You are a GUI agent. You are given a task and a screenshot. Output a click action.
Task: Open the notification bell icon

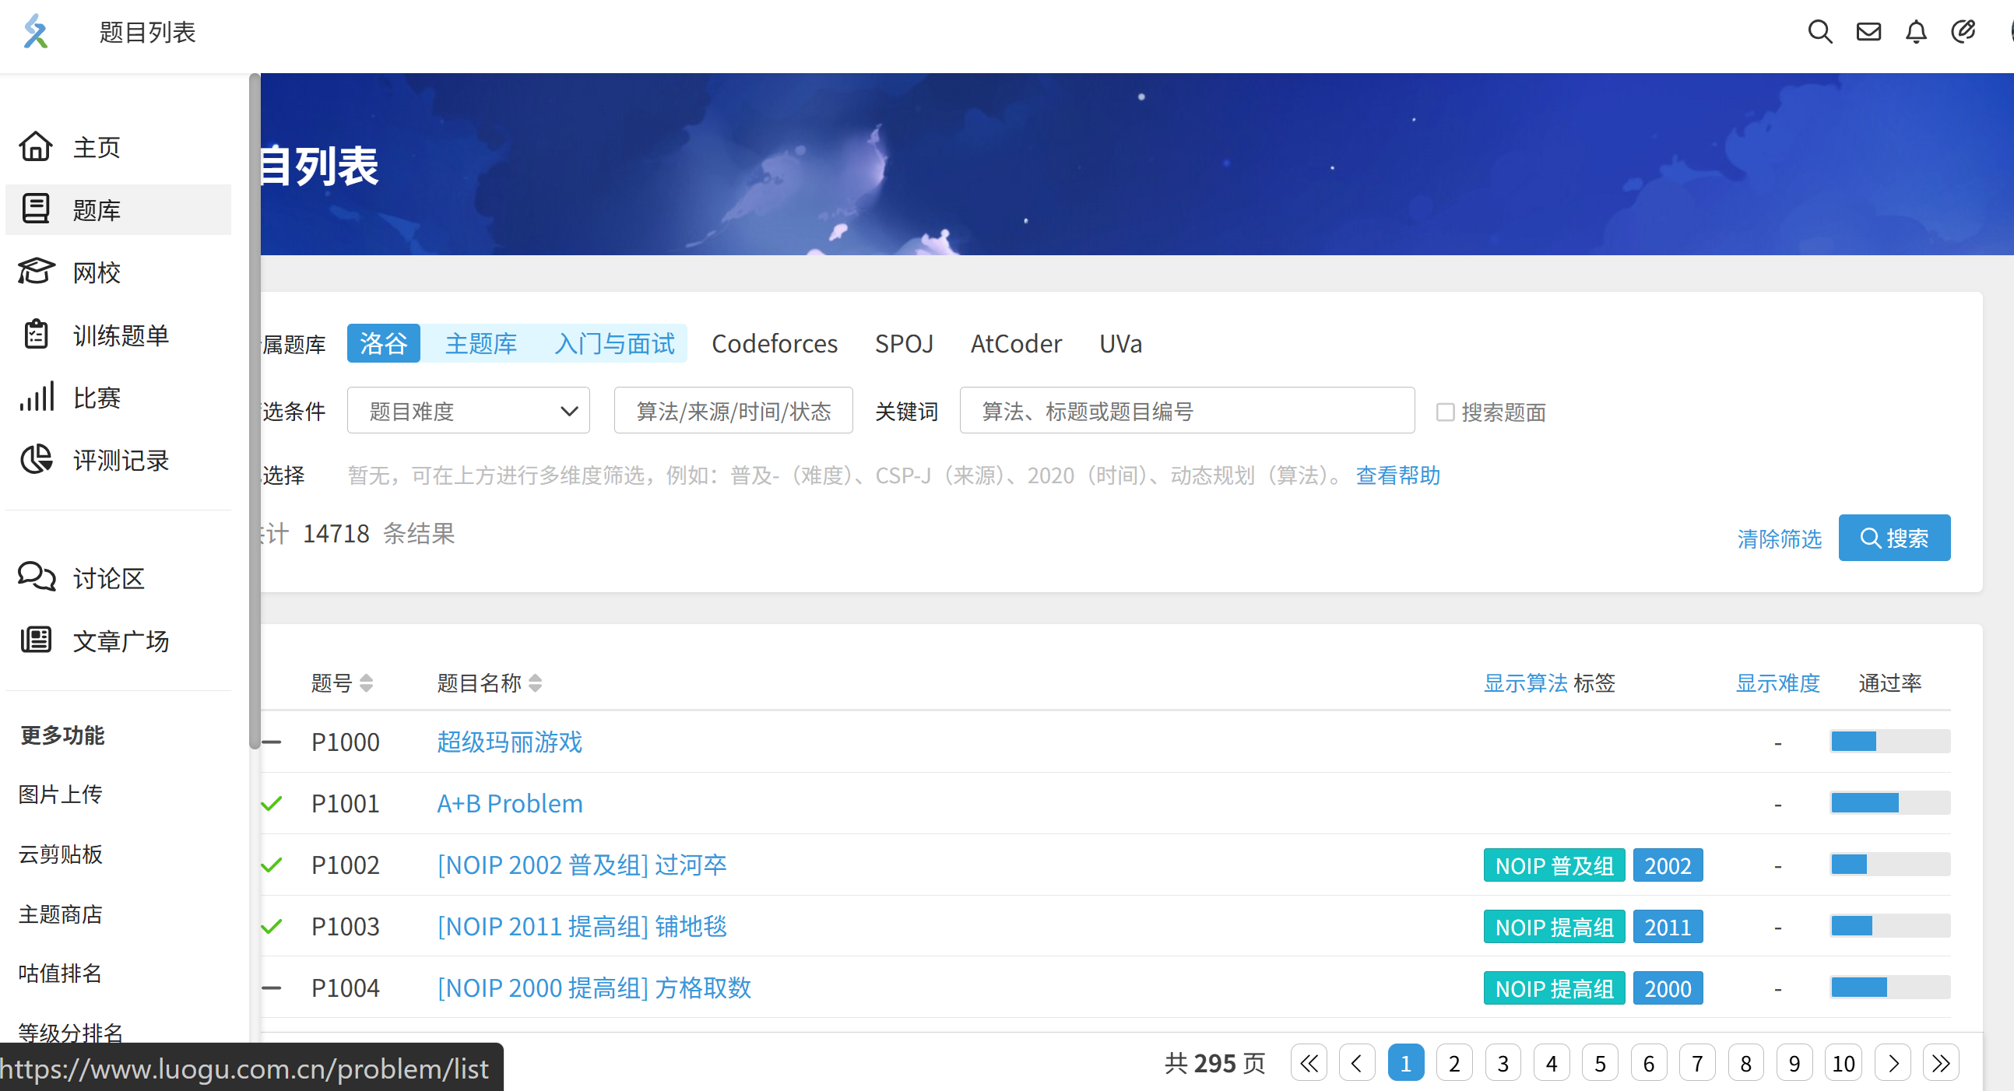(1915, 32)
